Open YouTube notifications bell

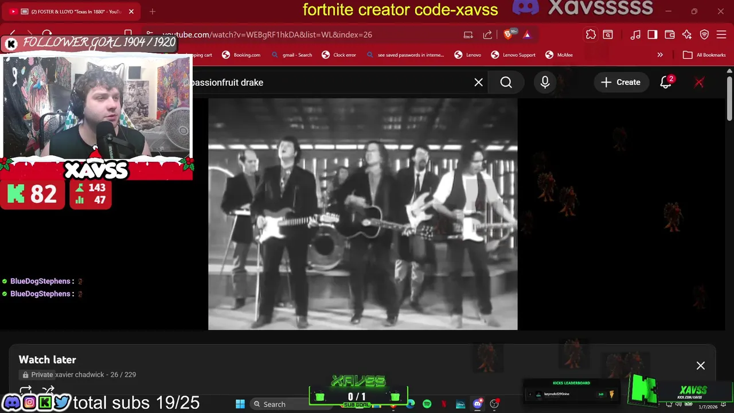tap(666, 83)
